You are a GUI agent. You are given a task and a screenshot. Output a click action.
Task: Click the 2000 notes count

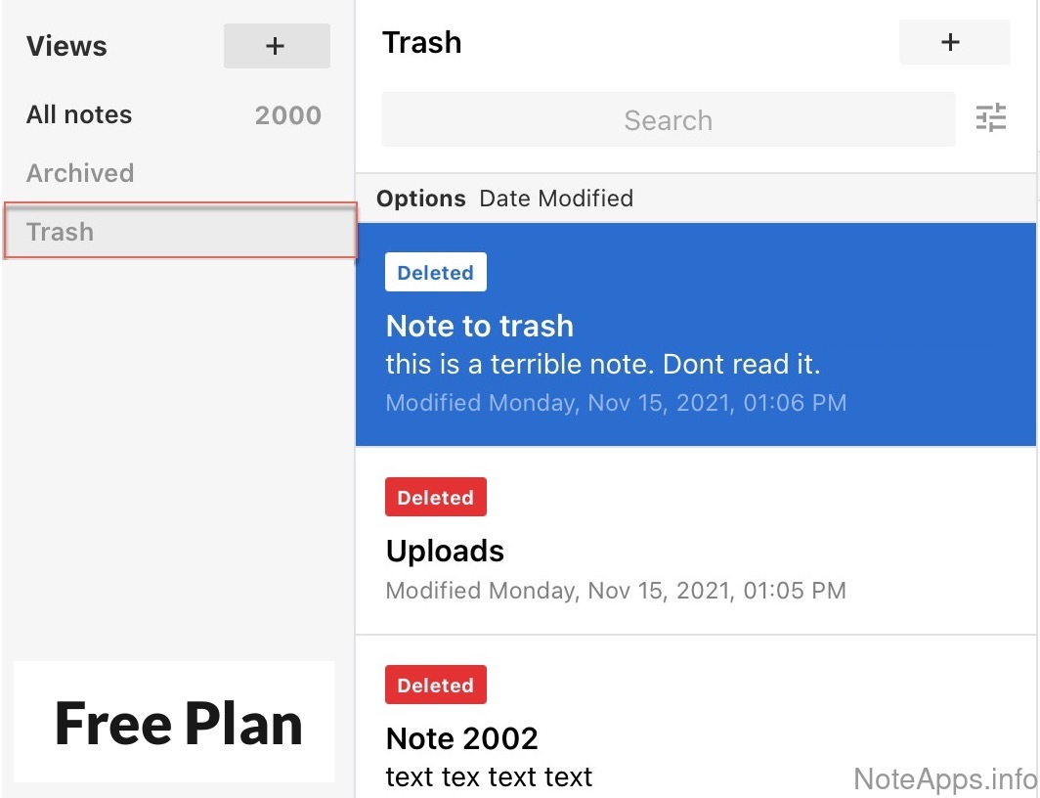coord(287,115)
